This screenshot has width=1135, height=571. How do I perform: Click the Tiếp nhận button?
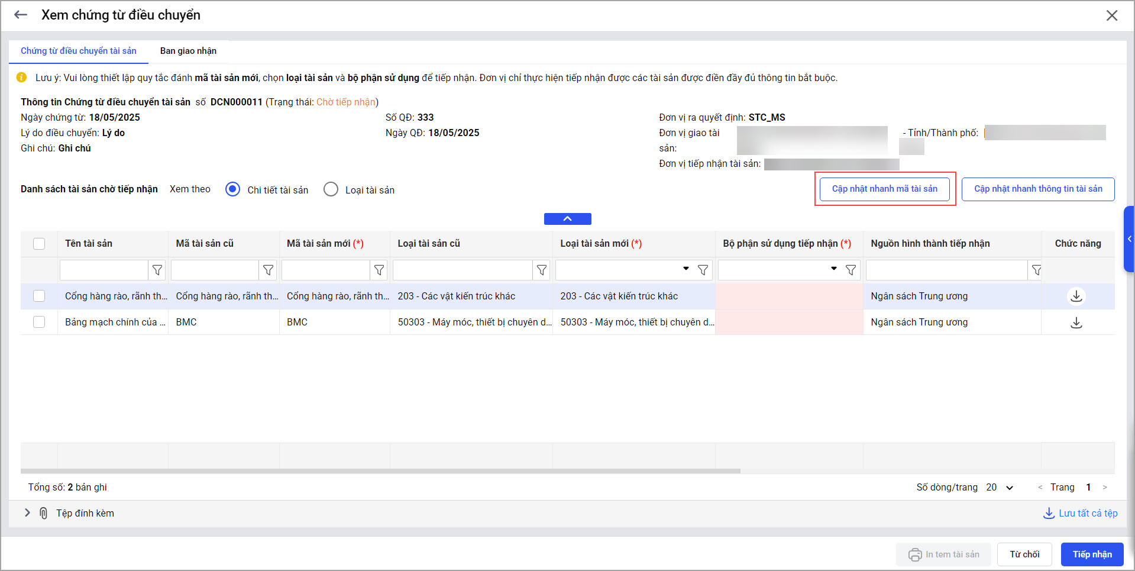click(x=1092, y=554)
